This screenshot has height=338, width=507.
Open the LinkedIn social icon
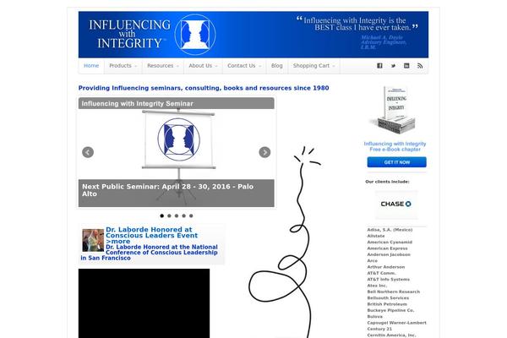click(406, 66)
